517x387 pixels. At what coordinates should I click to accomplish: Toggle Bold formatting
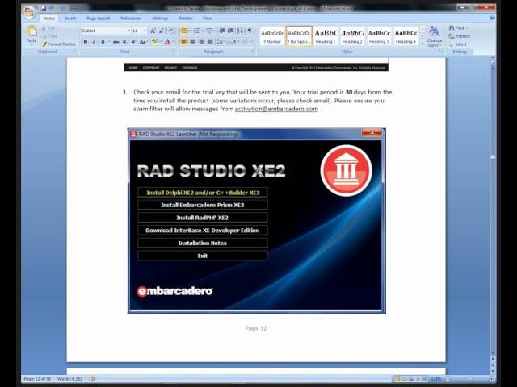tap(86, 42)
